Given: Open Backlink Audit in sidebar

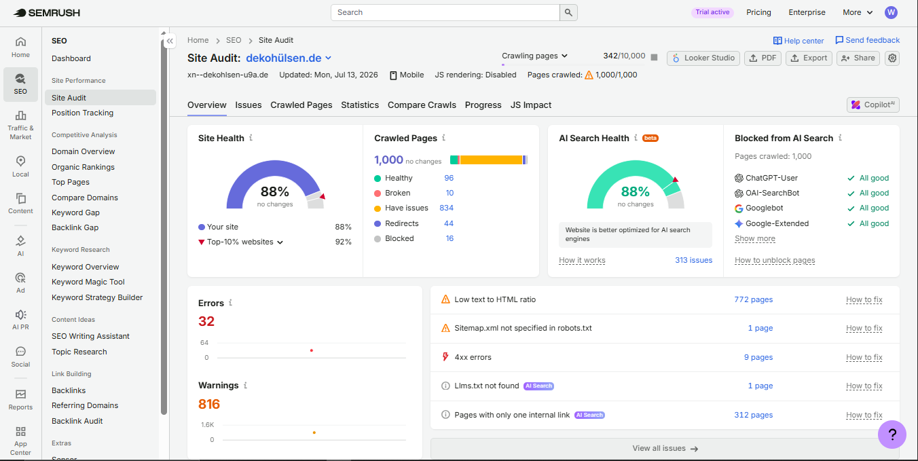Looking at the screenshot, I should [77, 421].
